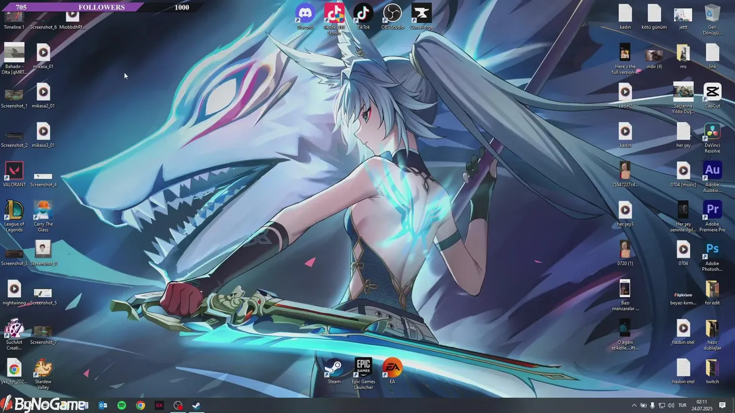Viewport: 735px width, 413px height.
Task: Select the mikasa_01 media file
Action: point(43,56)
